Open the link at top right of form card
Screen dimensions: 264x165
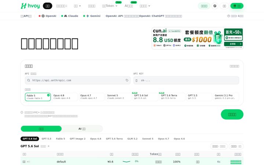234,66
